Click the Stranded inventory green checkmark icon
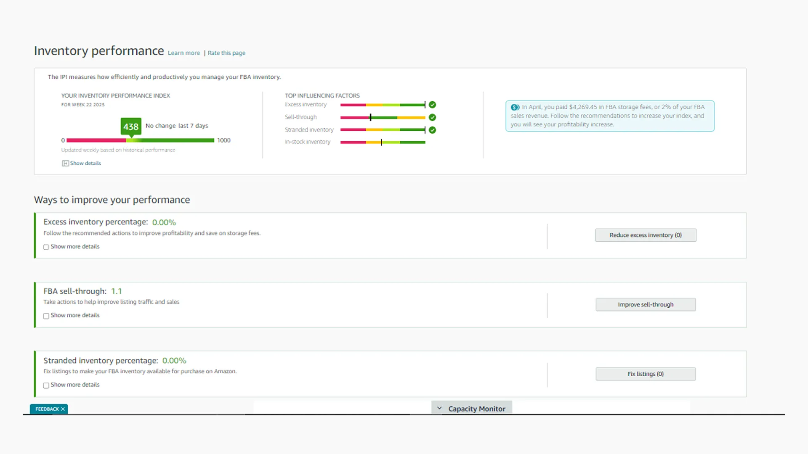 [432, 130]
